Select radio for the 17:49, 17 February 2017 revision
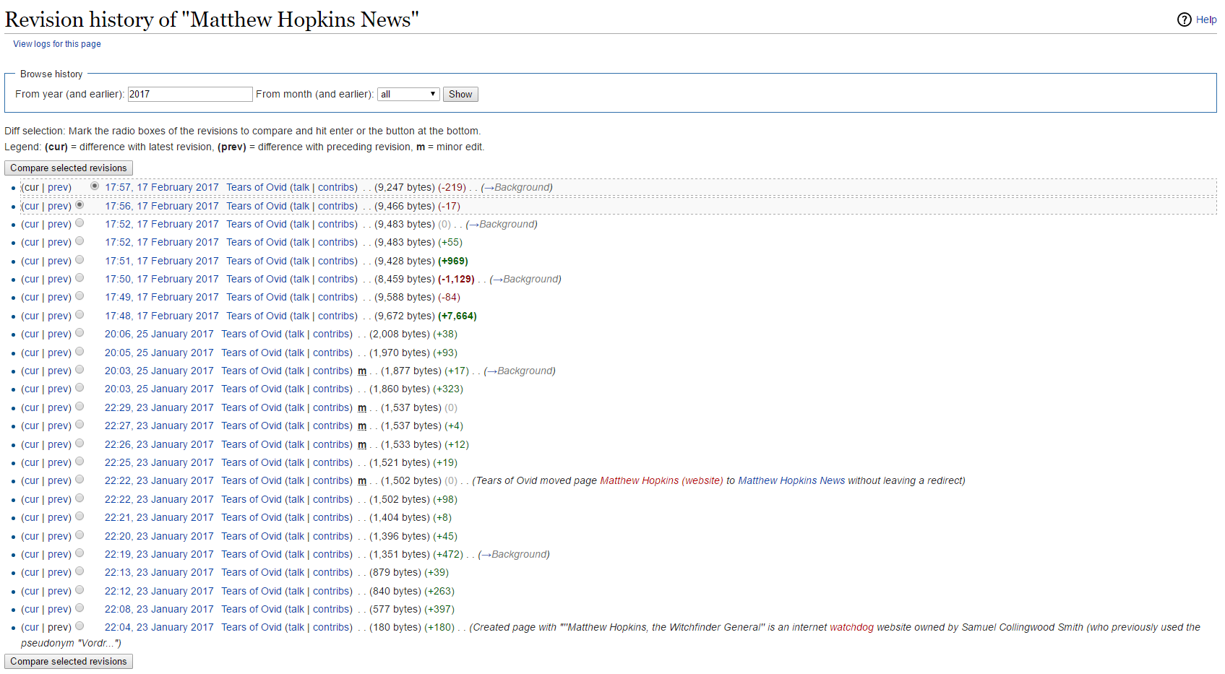This screenshot has height=674, width=1225. (x=79, y=296)
